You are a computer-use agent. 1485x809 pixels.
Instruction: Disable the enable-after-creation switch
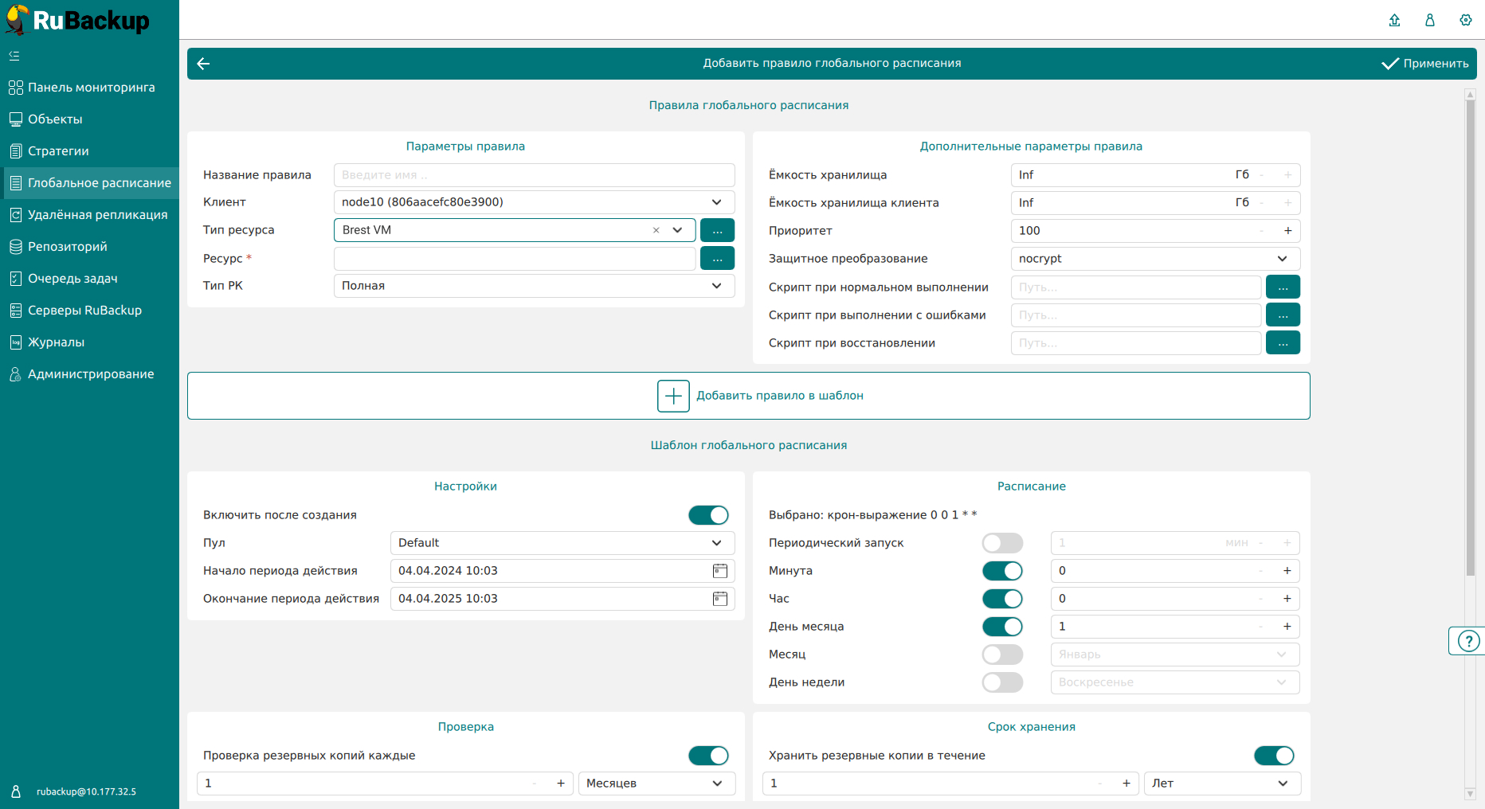tap(708, 515)
